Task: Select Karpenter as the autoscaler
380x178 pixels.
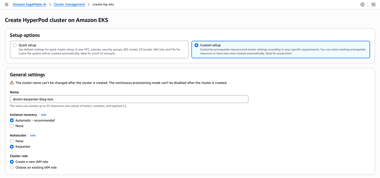Action: pyautogui.click(x=12, y=147)
